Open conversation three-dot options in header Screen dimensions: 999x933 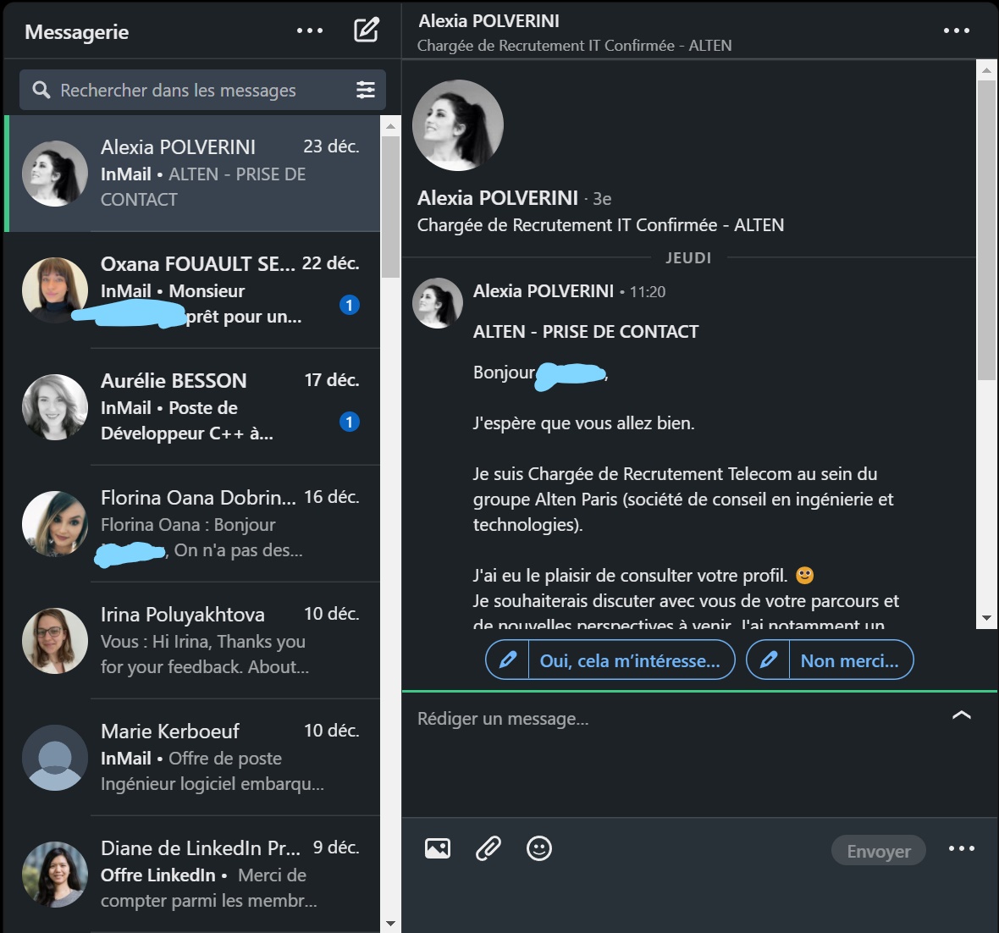coord(957,30)
